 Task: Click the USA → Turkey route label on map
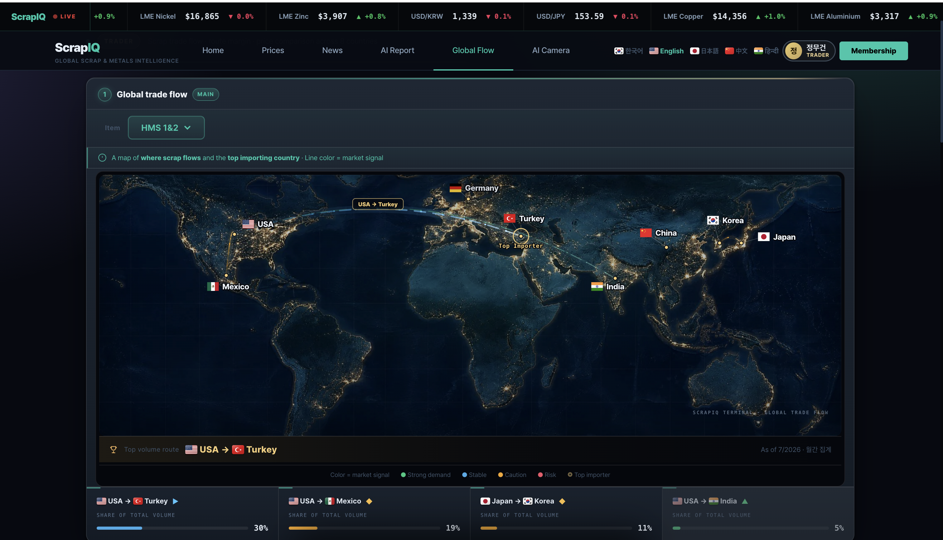point(378,204)
